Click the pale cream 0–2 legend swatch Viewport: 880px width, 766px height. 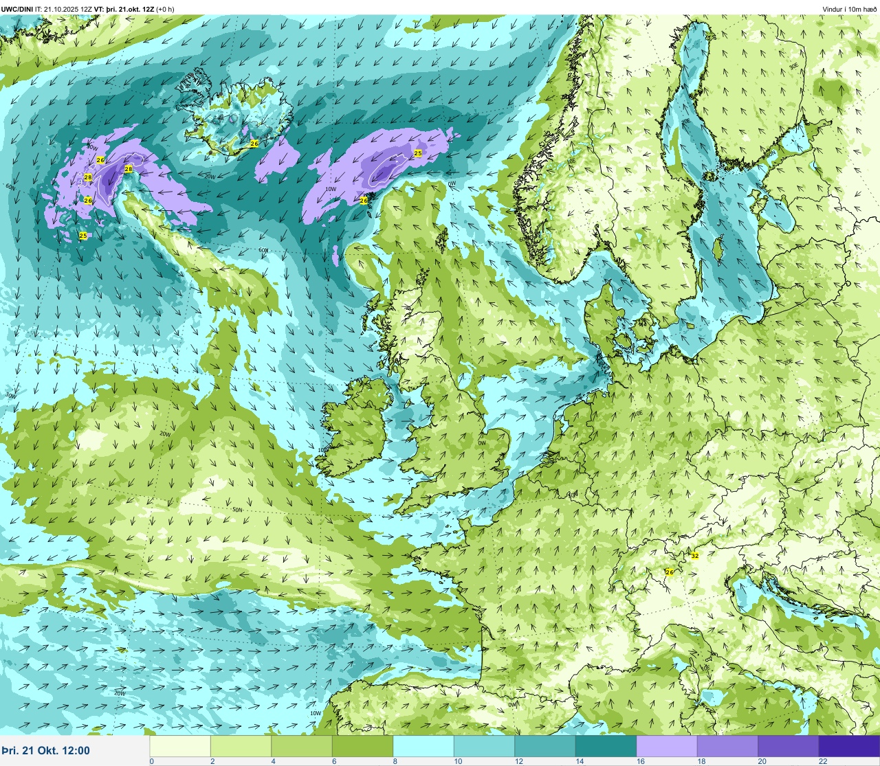click(x=180, y=747)
